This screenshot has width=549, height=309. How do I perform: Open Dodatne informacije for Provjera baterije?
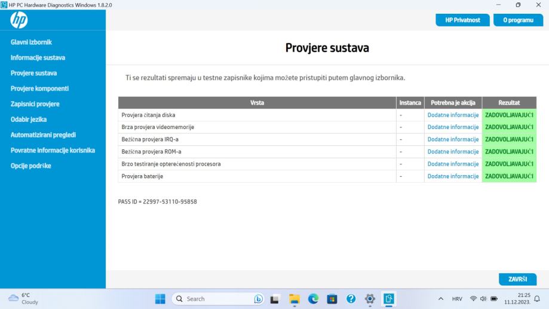[453, 176]
